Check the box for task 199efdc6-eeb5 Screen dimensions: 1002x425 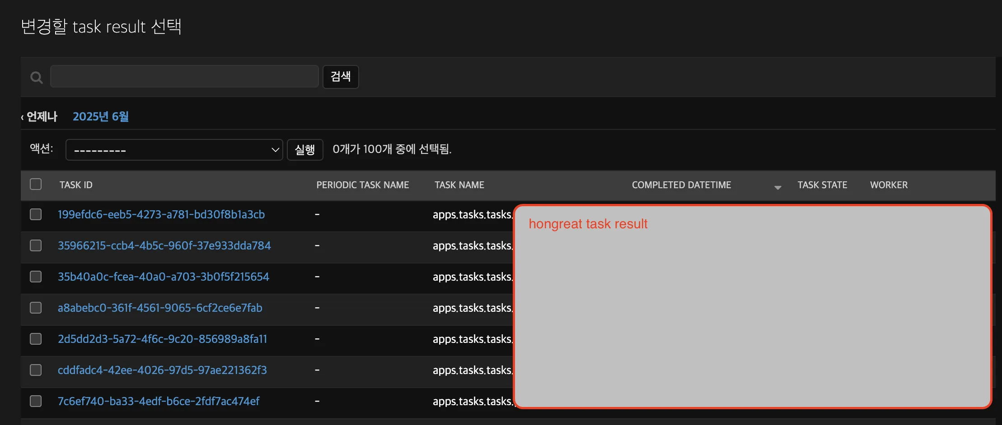pyautogui.click(x=36, y=214)
